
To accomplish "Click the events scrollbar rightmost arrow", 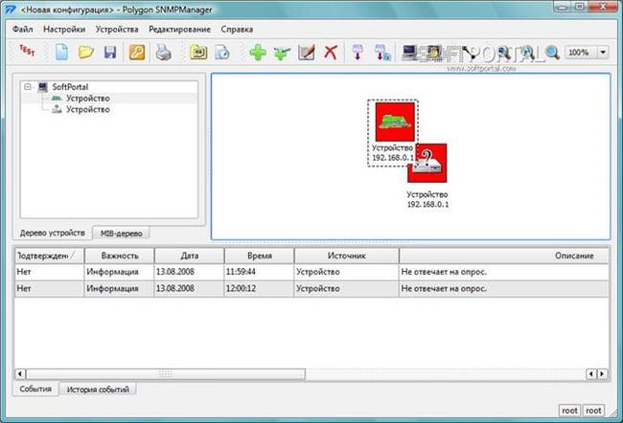I will pyautogui.click(x=603, y=374).
